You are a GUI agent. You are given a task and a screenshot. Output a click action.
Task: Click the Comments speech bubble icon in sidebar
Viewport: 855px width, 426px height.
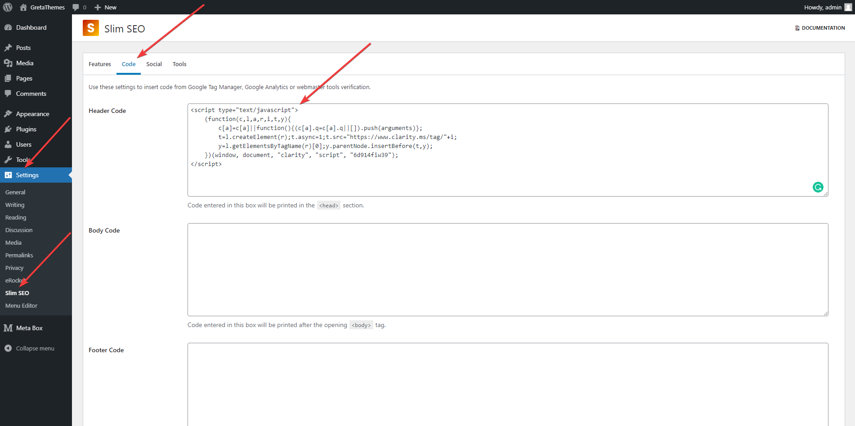pos(8,94)
